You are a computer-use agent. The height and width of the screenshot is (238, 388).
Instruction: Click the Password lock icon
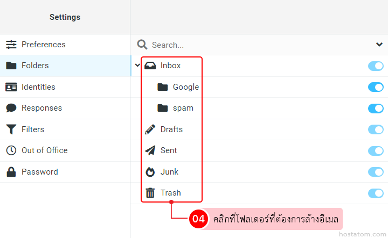point(11,172)
